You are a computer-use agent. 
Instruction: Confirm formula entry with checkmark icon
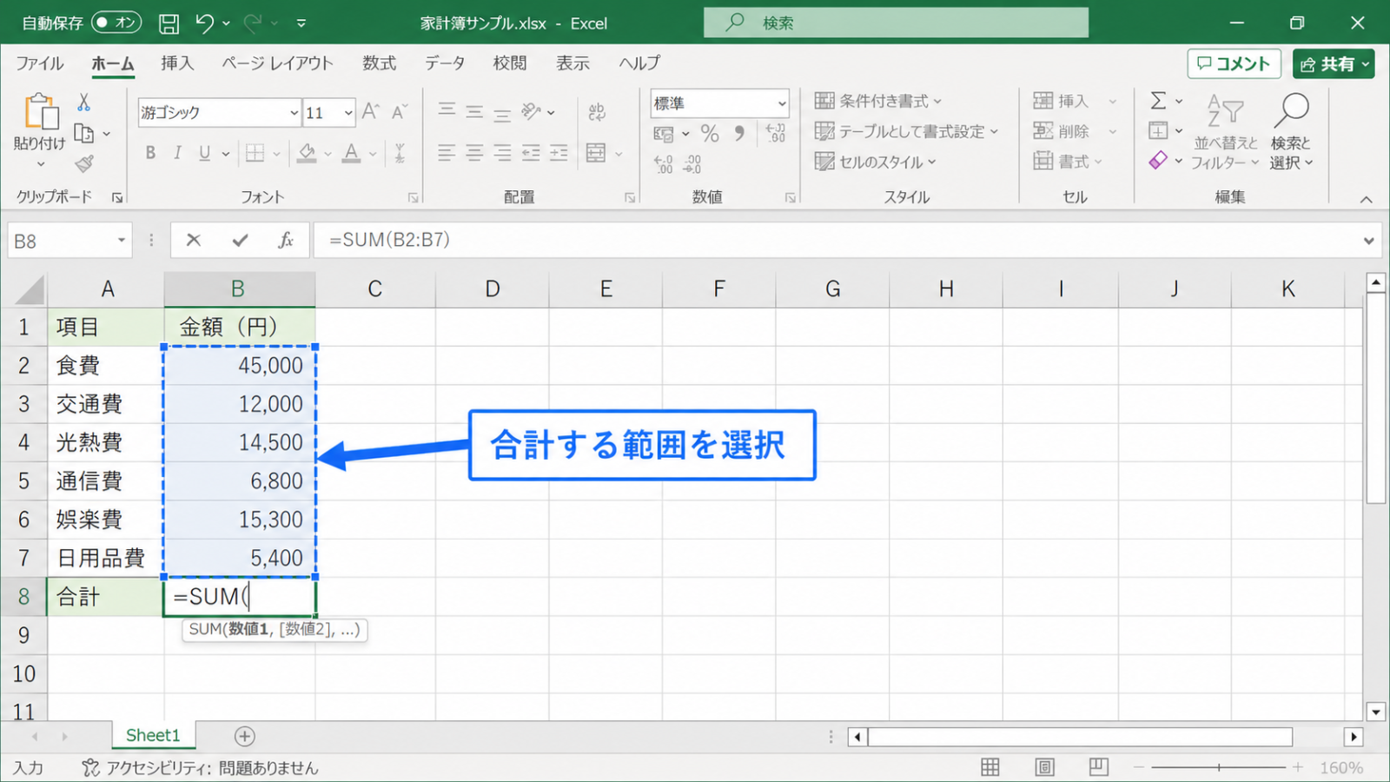pyautogui.click(x=240, y=241)
